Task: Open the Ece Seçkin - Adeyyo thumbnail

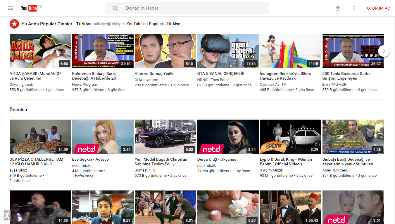Action: click(x=103, y=137)
